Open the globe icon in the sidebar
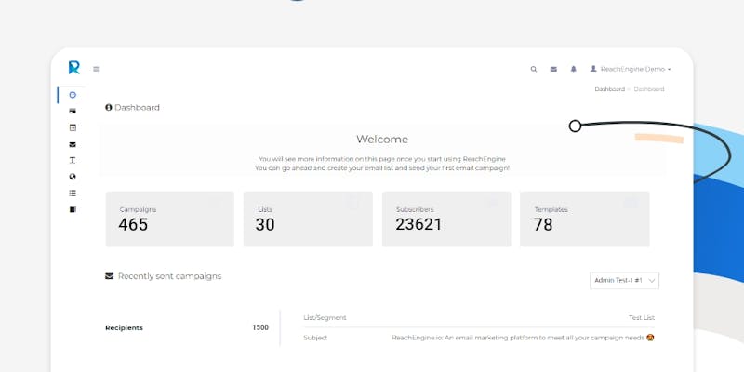Image resolution: width=744 pixels, height=372 pixels. pos(73,177)
